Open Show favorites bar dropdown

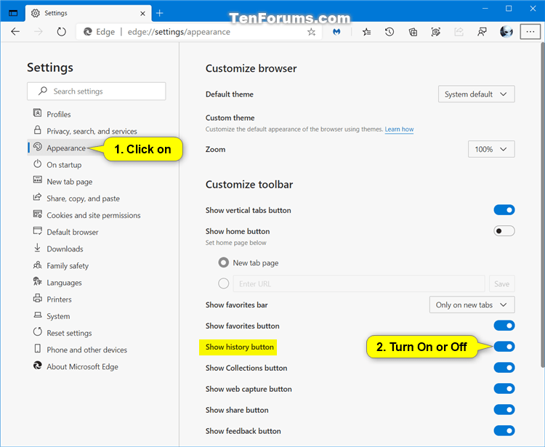click(472, 305)
